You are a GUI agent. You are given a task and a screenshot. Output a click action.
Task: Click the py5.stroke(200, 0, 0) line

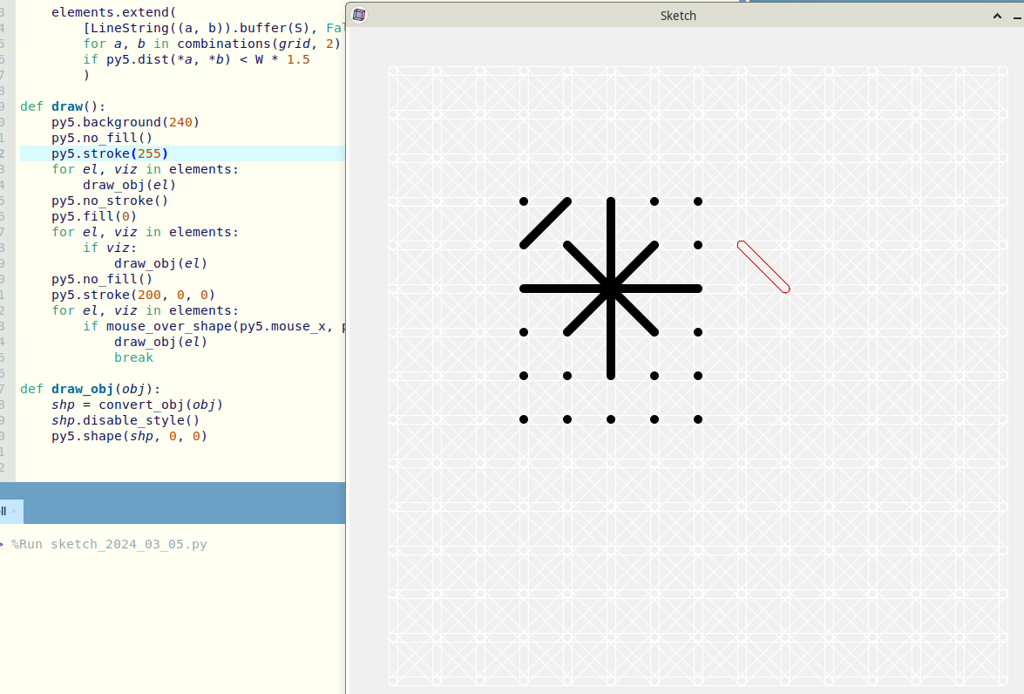[133, 295]
